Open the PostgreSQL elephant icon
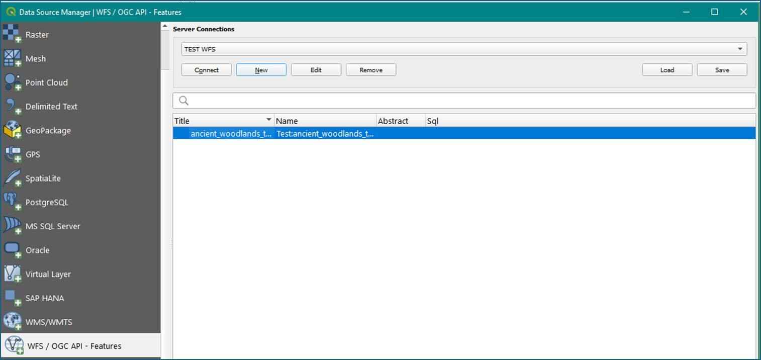 (x=12, y=202)
